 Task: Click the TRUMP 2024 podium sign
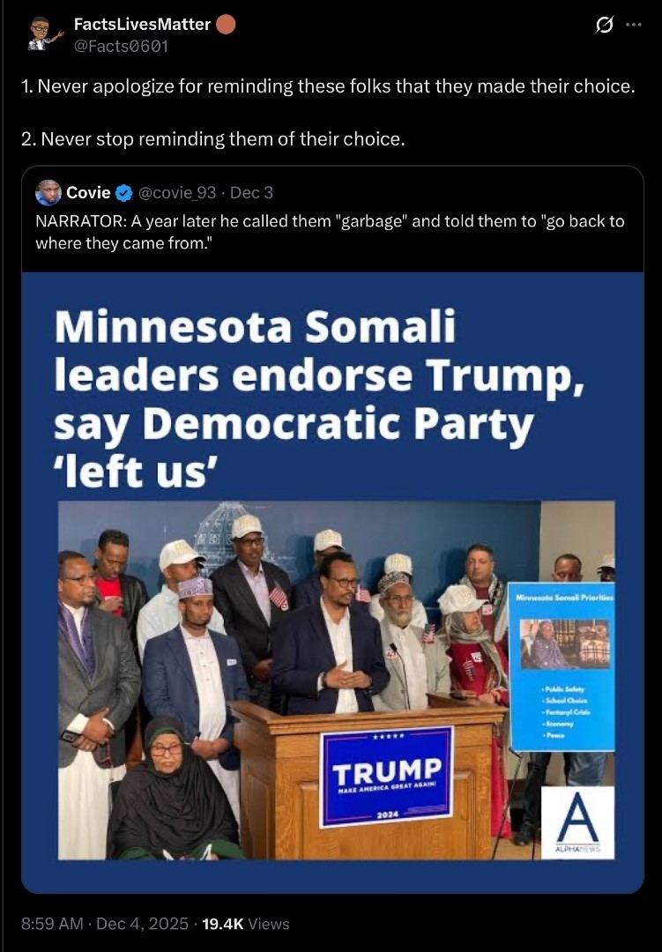[387, 777]
